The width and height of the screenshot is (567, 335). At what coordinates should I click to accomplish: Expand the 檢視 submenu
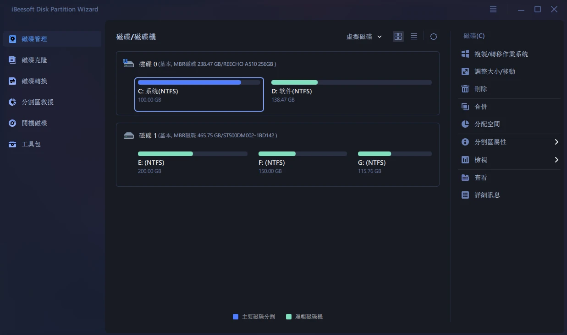pos(481,160)
